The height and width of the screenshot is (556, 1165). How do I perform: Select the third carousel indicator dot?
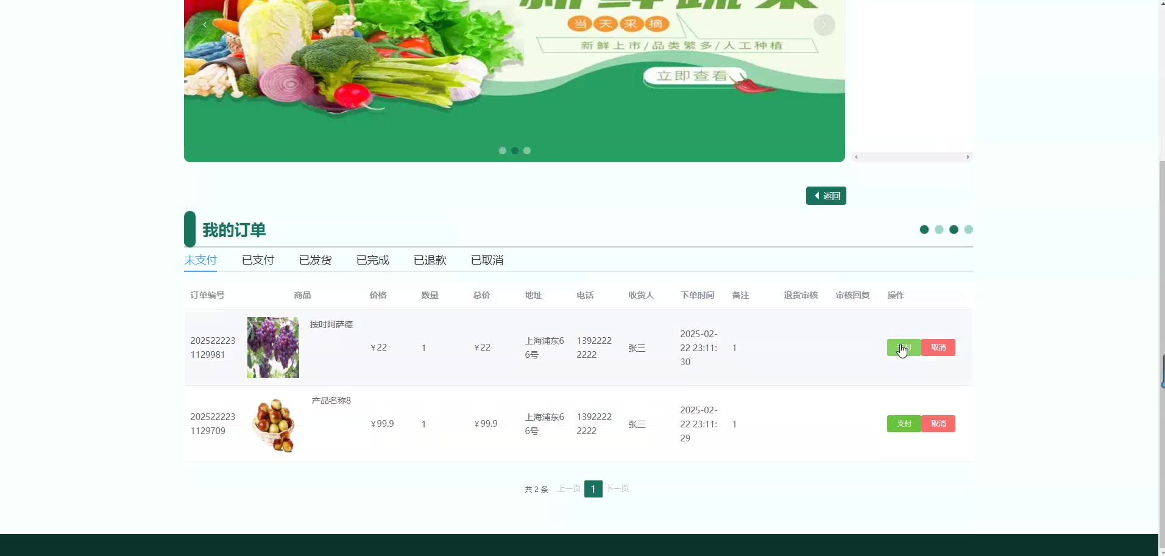pos(527,151)
